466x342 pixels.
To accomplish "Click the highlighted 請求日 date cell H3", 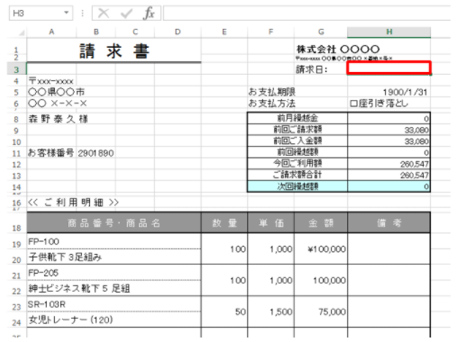I will click(x=389, y=67).
